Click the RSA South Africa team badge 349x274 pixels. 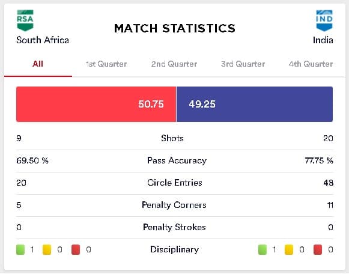point(25,20)
